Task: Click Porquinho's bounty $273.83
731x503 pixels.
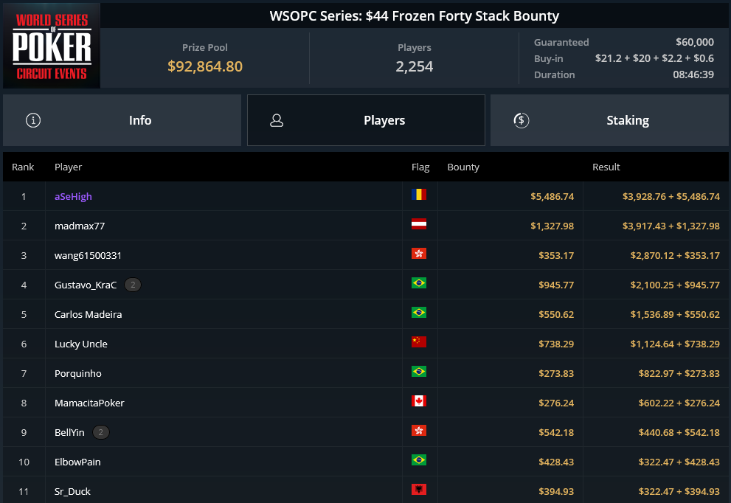Action: (x=556, y=373)
